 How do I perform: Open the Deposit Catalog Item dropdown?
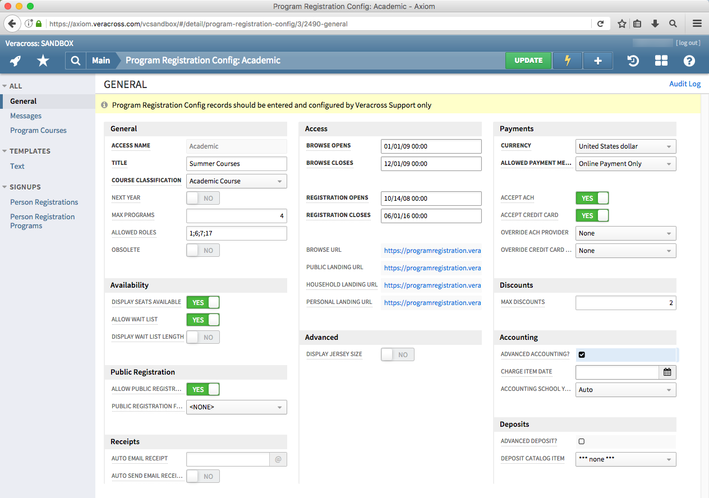coord(625,459)
